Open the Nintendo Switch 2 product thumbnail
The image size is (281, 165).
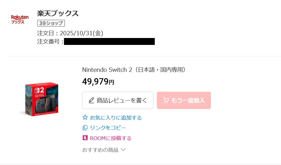(42, 99)
